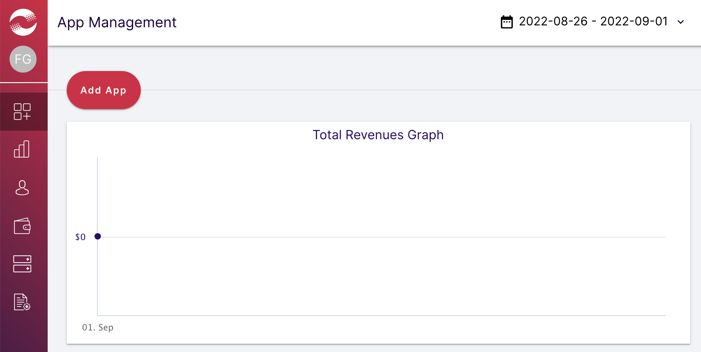Open the wallet icon in sidebar
Viewport: 701px width, 352px height.
pos(22,226)
